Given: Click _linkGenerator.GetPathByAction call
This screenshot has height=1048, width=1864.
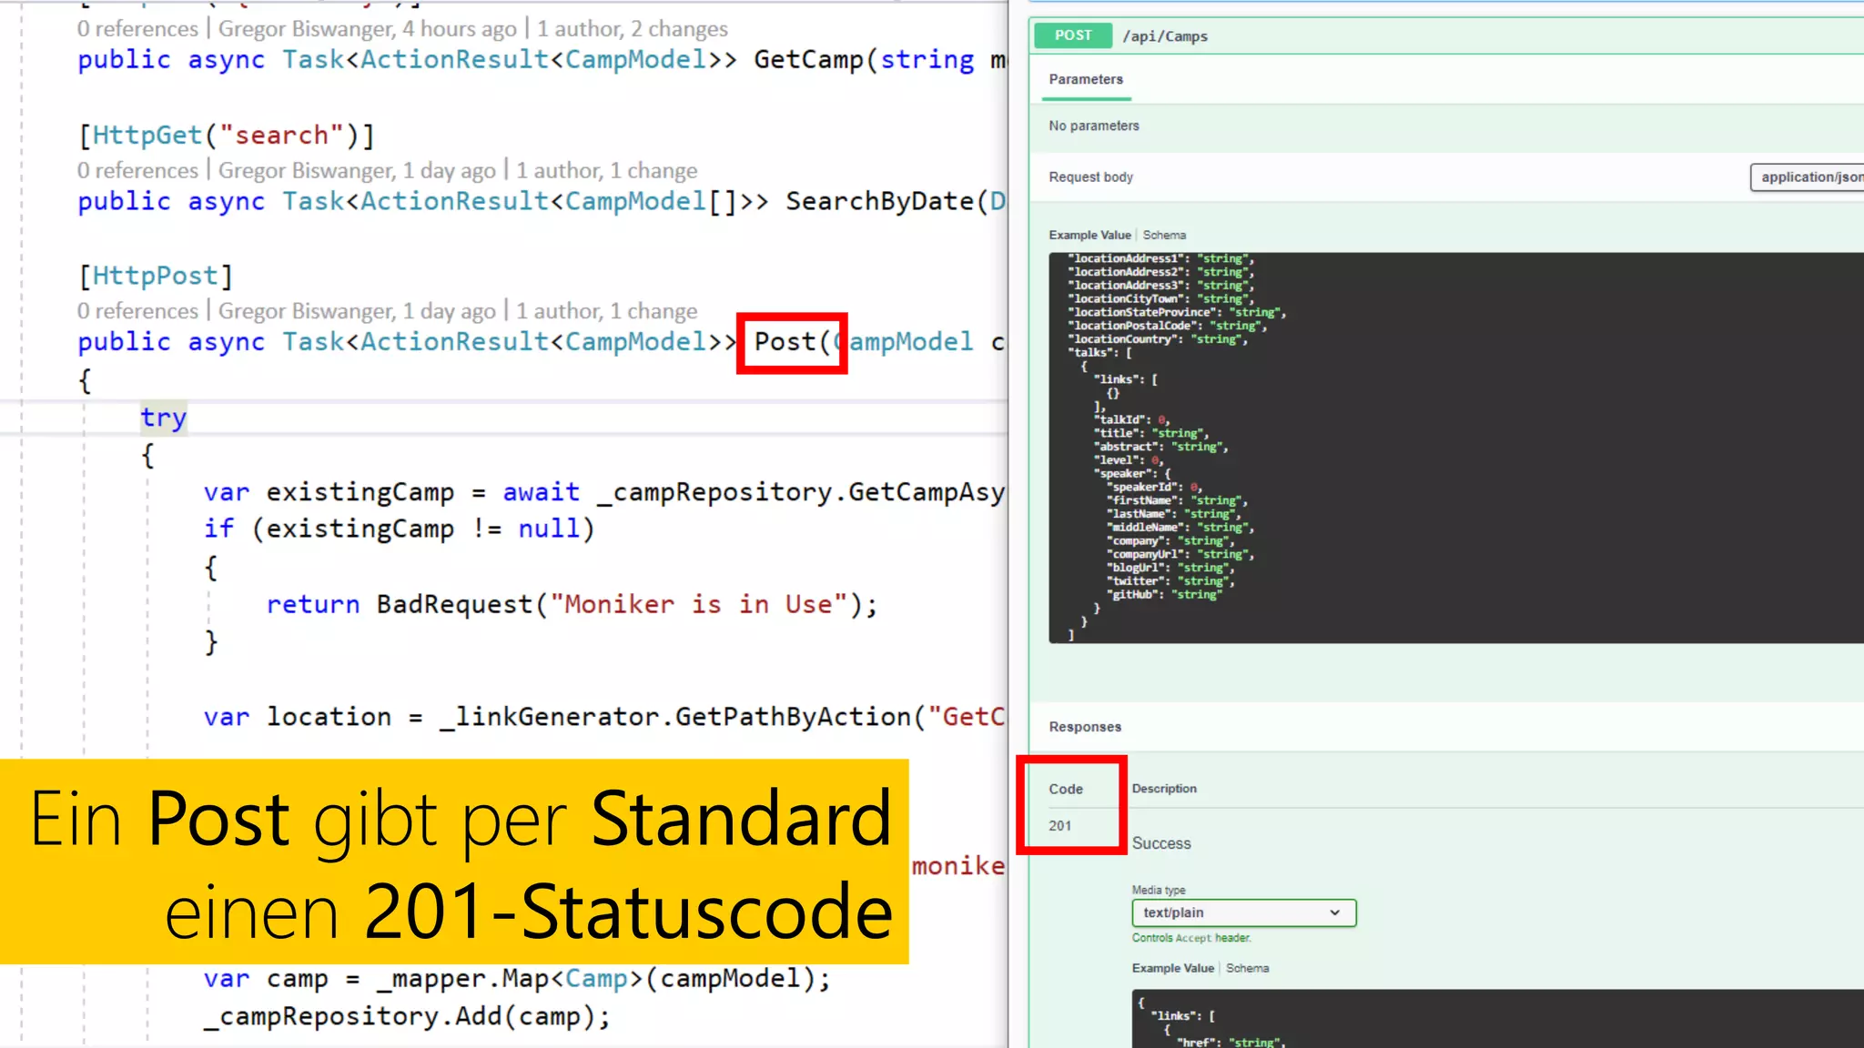Looking at the screenshot, I should click(x=675, y=717).
